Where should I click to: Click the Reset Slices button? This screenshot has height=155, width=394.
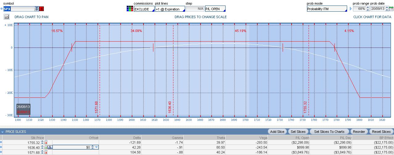(382, 132)
